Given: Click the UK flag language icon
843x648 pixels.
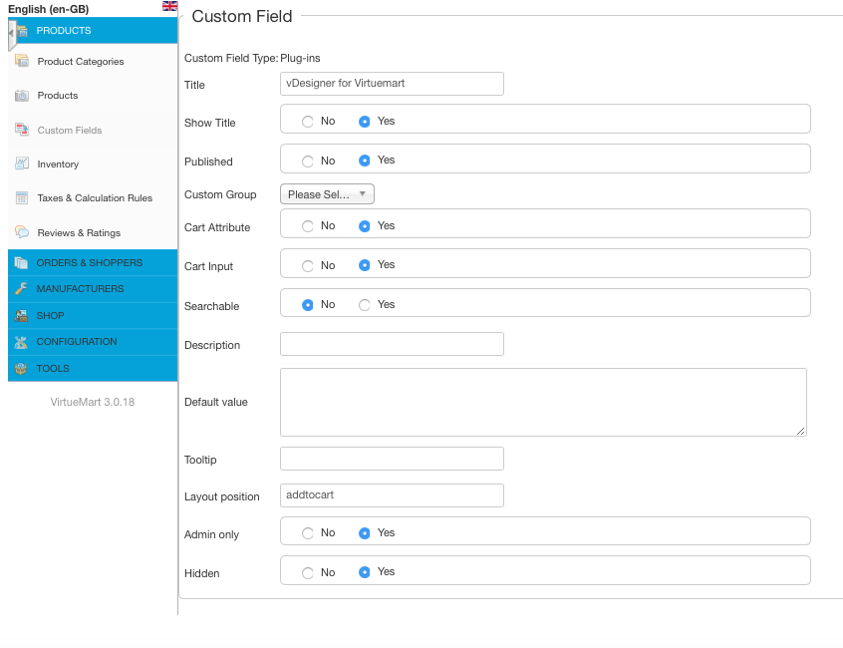Looking at the screenshot, I should 169,6.
